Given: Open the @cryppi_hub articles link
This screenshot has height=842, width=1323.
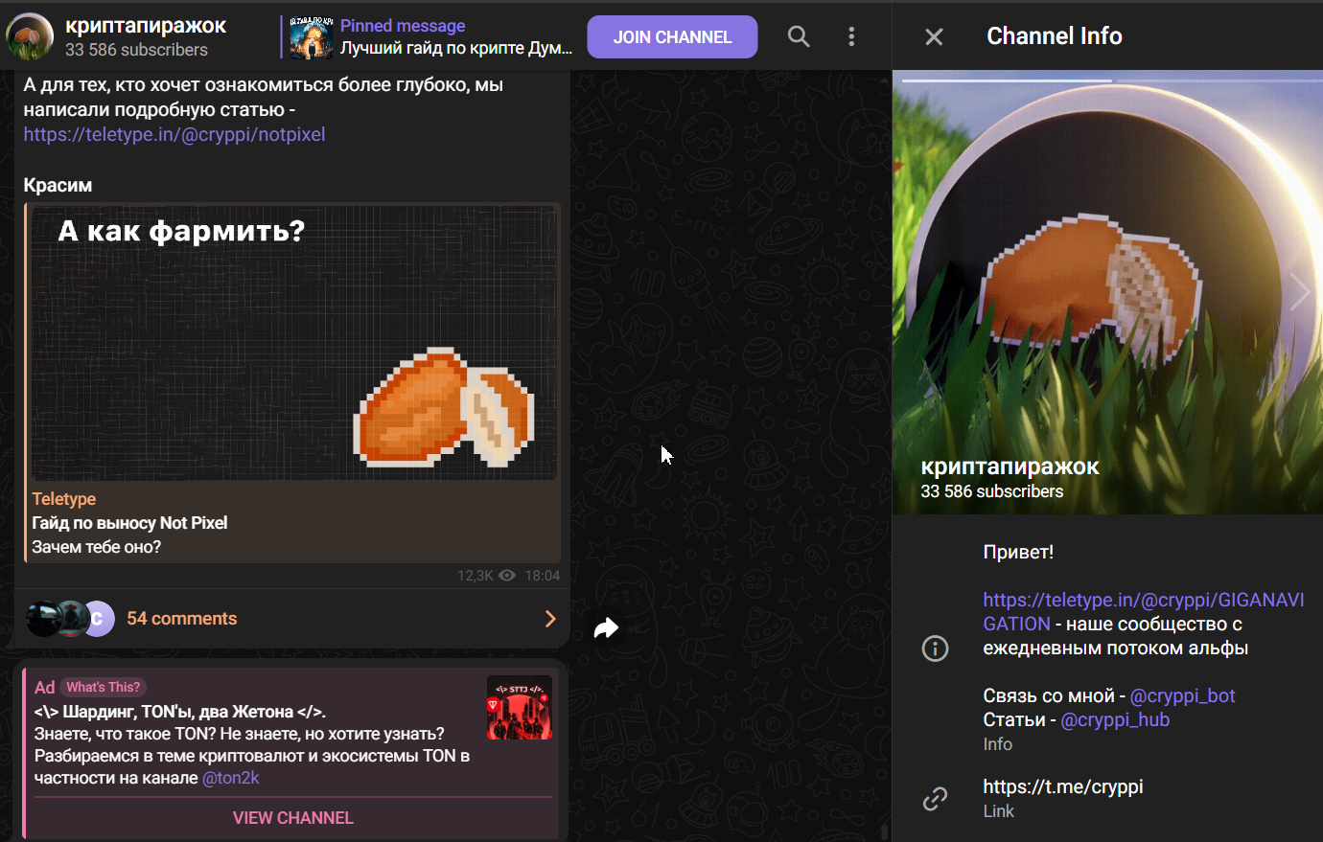Looking at the screenshot, I should click(1115, 719).
